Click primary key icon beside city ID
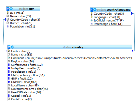This screenshot has width=137, height=107. coord(8,13)
